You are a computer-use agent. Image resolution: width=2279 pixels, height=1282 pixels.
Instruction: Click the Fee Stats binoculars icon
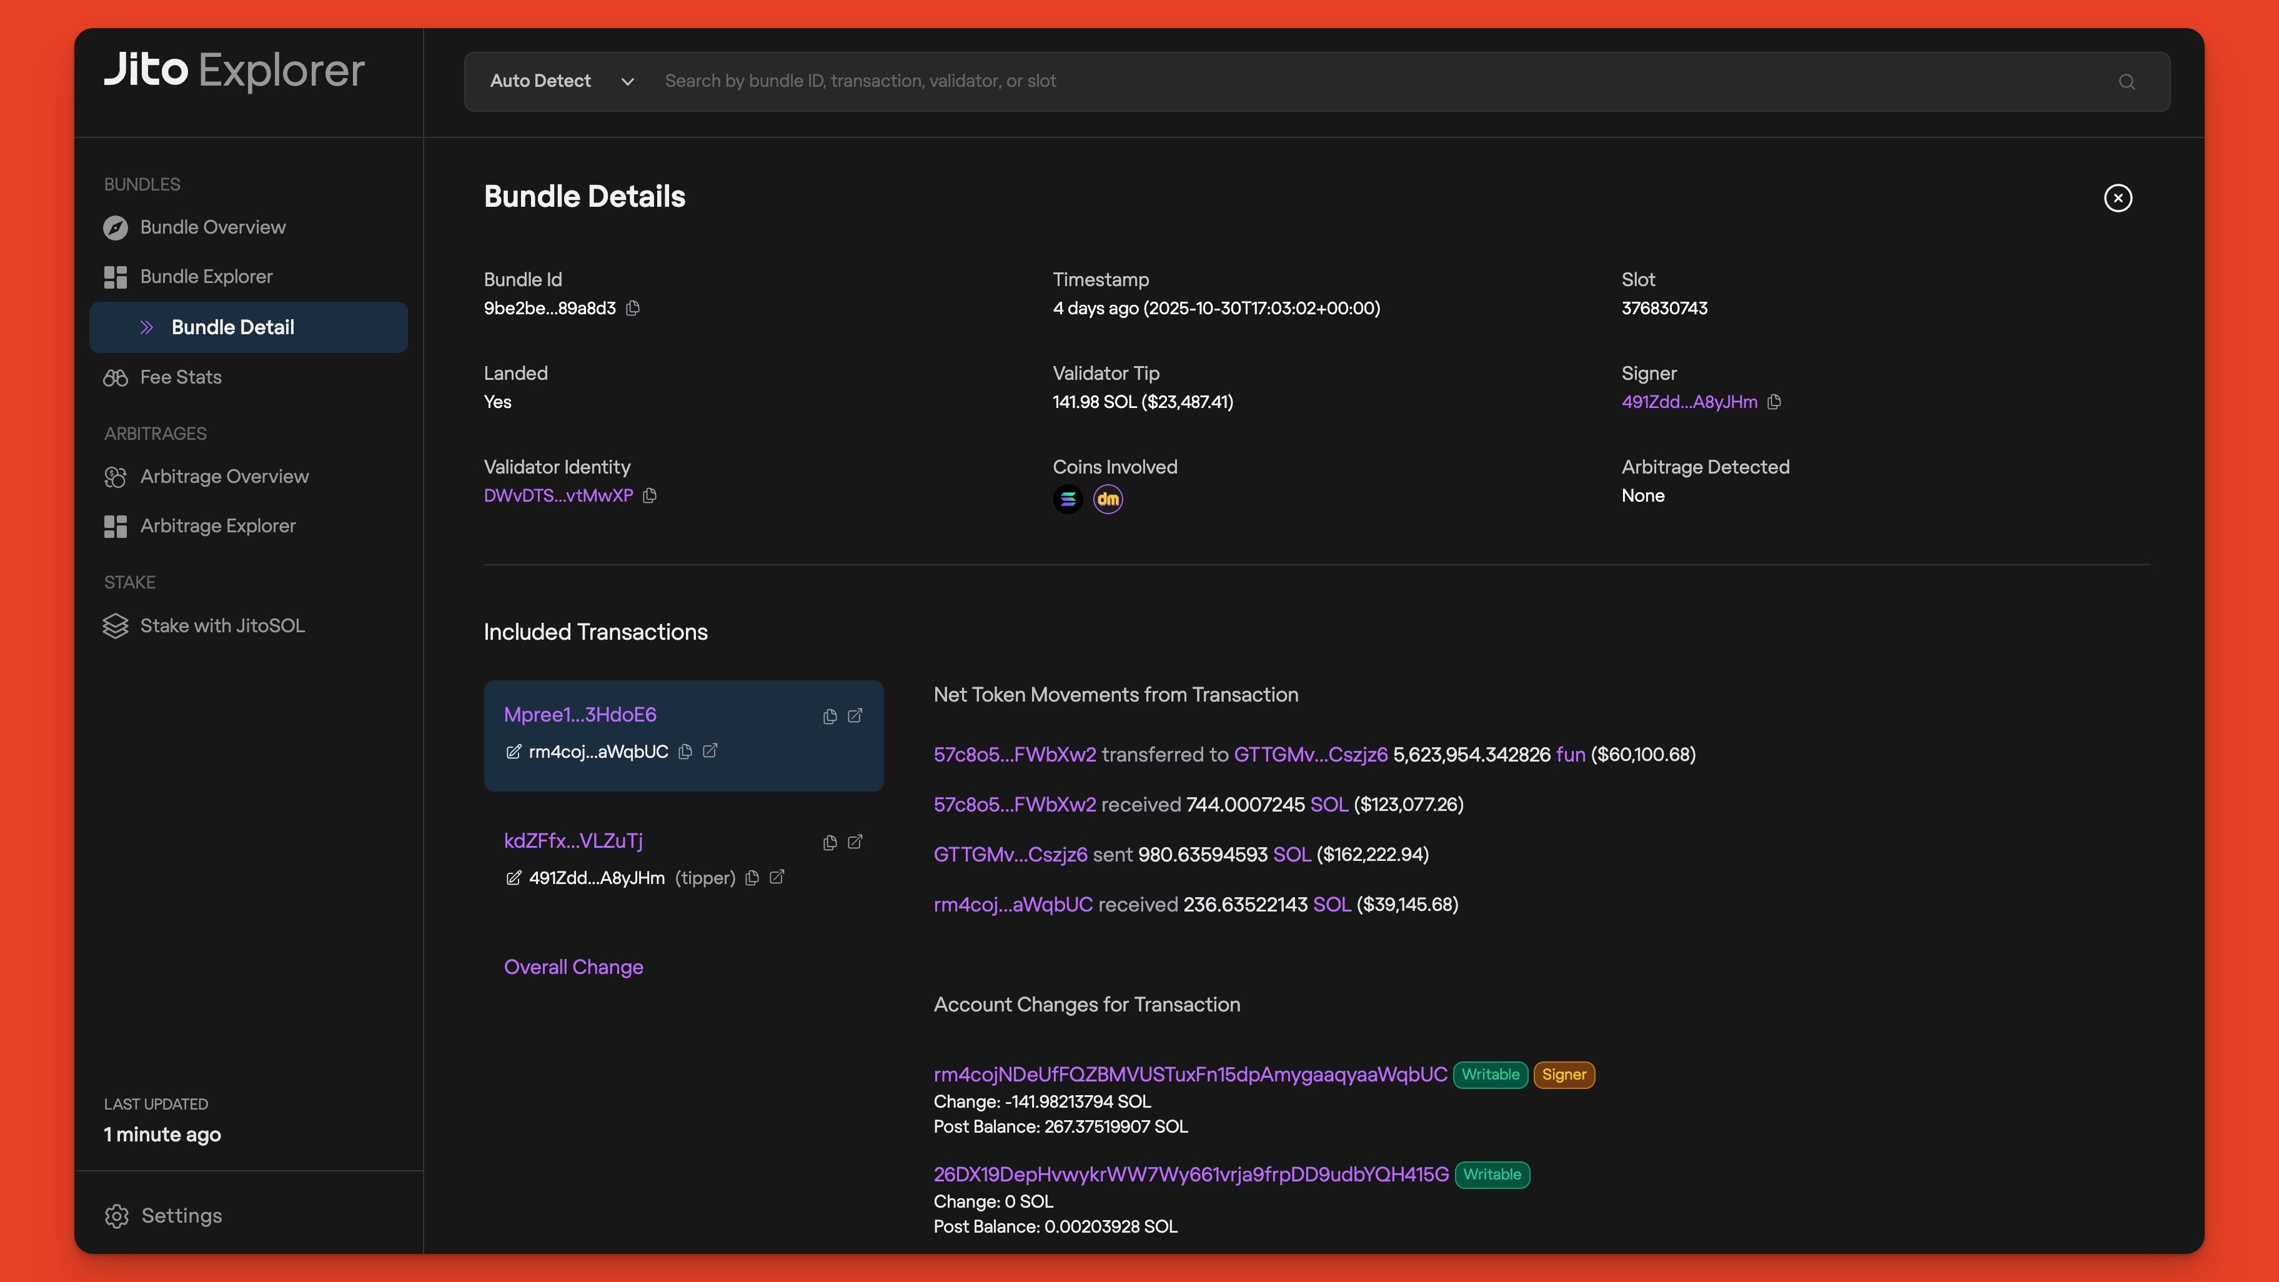(116, 377)
